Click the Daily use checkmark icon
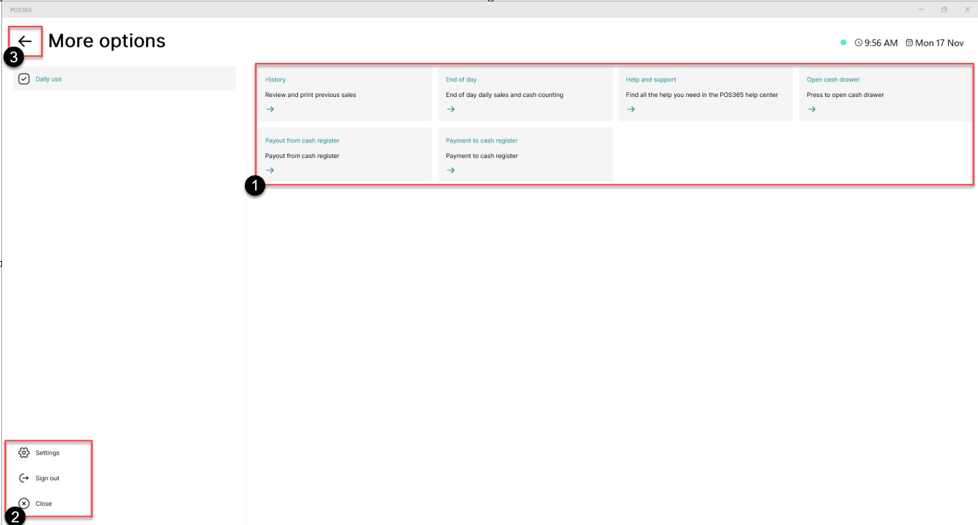Screen dimensions: 978x525 tap(24, 79)
